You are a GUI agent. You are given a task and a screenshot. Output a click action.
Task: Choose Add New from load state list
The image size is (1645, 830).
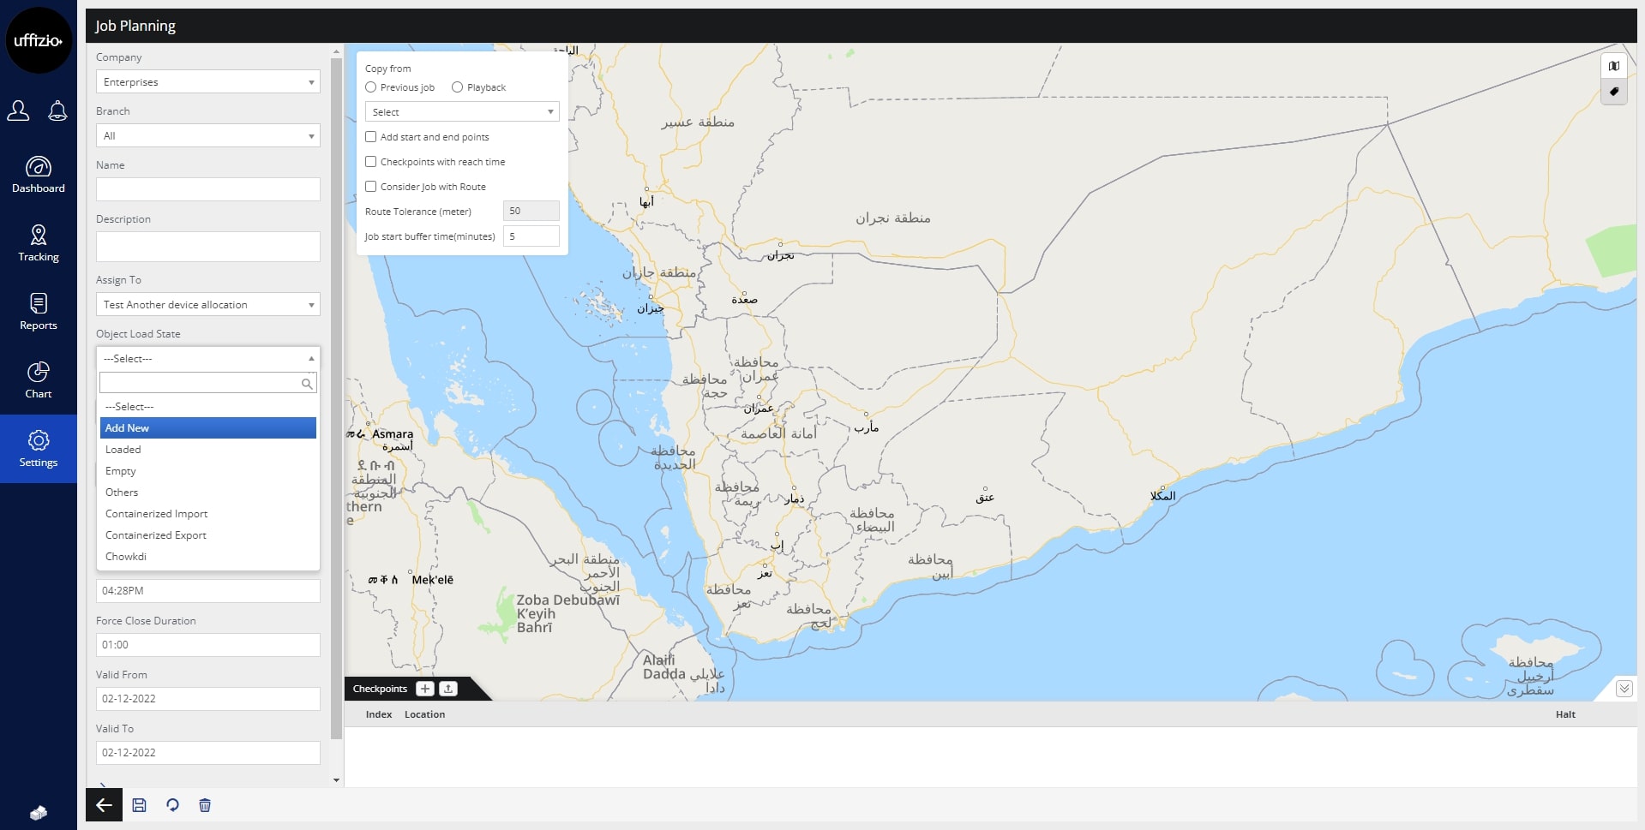[207, 428]
